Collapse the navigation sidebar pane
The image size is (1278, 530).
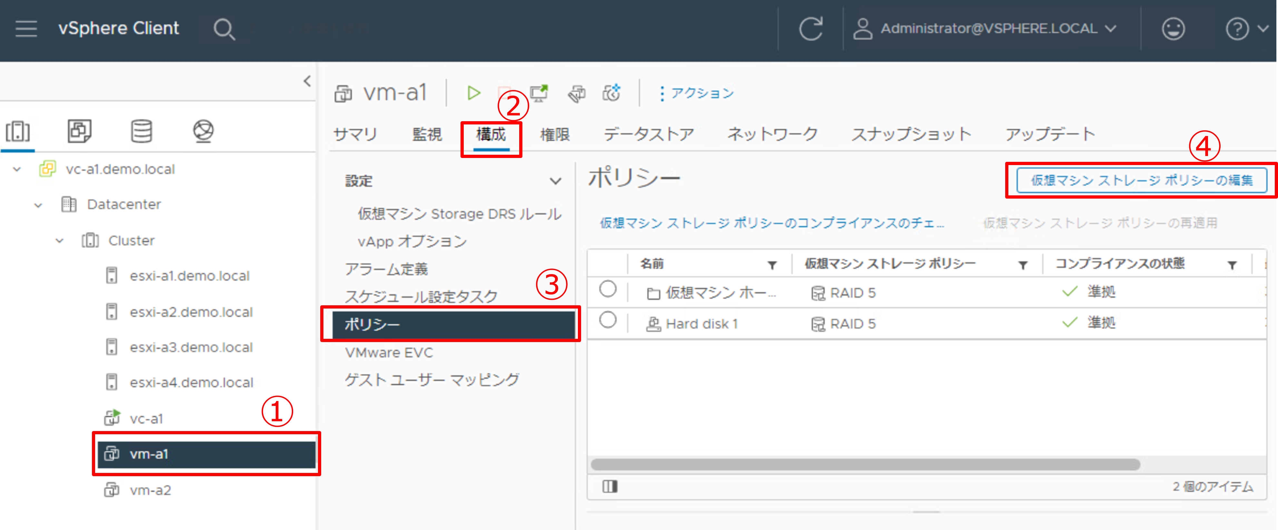tap(307, 81)
